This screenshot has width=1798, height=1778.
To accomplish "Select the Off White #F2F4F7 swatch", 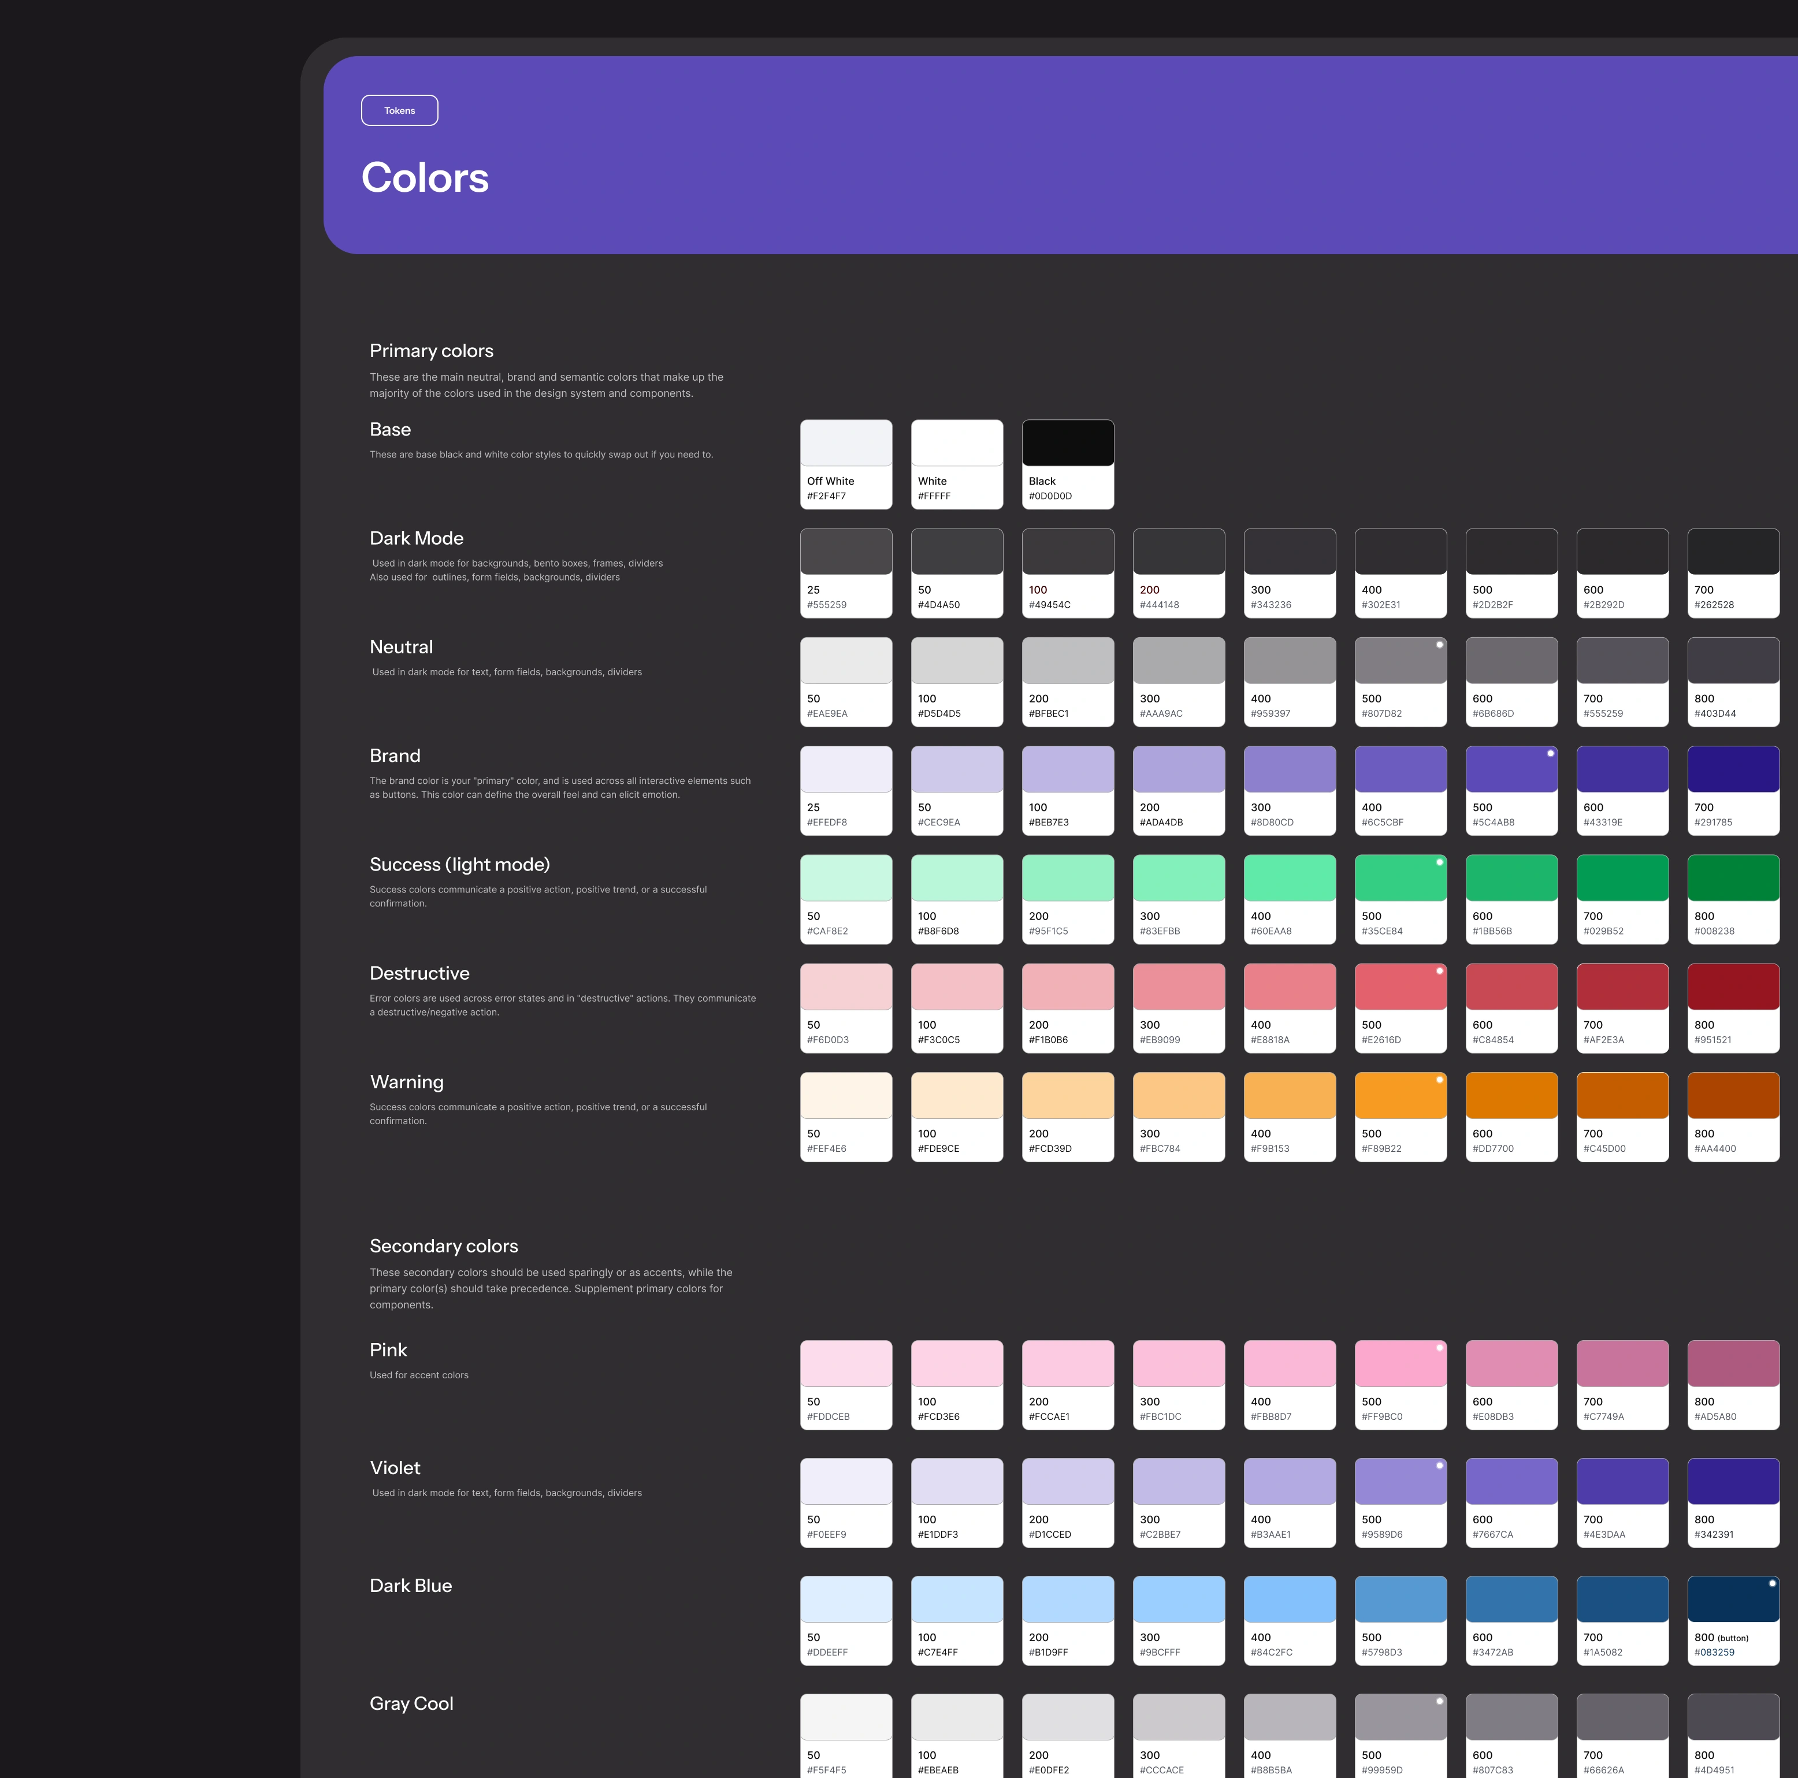I will click(x=845, y=463).
